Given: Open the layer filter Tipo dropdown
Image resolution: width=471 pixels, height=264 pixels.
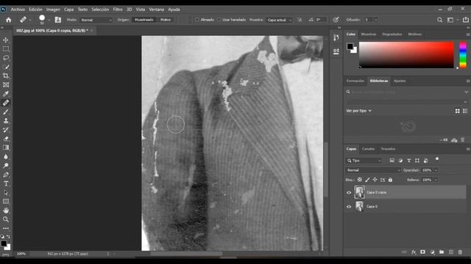Looking at the screenshot, I should pos(364,161).
